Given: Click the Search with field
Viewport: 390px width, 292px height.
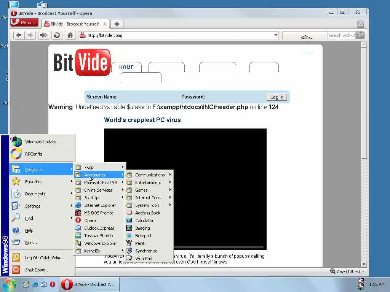Looking at the screenshot, I should [x=342, y=35].
